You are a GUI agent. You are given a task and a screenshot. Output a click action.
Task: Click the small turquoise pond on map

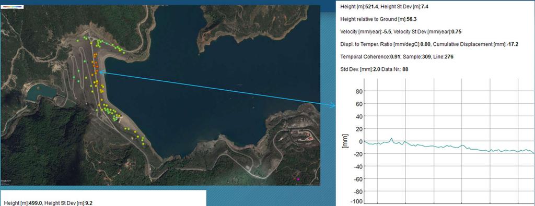[41, 92]
